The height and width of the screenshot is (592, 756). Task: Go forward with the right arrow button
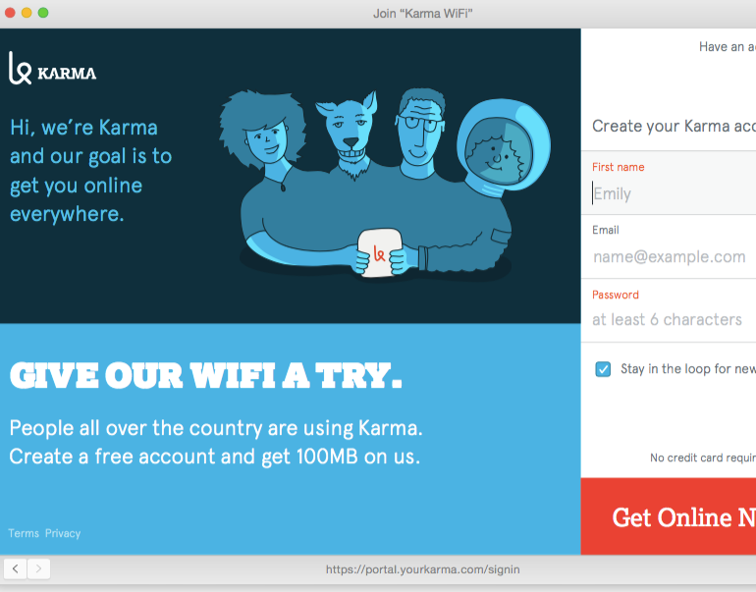tap(38, 568)
